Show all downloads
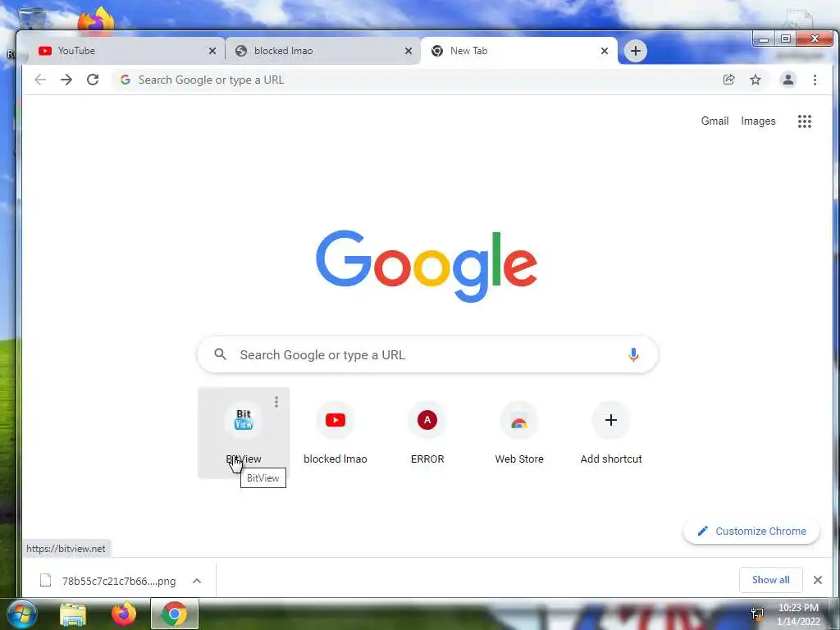The height and width of the screenshot is (630, 840). (x=770, y=580)
